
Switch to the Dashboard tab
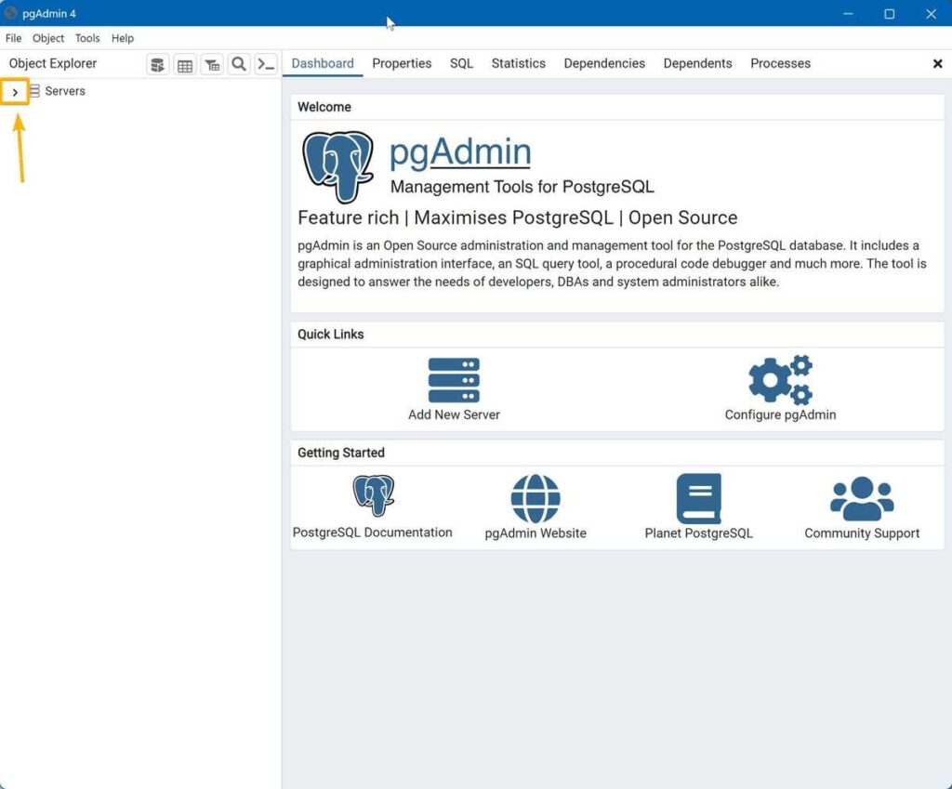(x=323, y=63)
